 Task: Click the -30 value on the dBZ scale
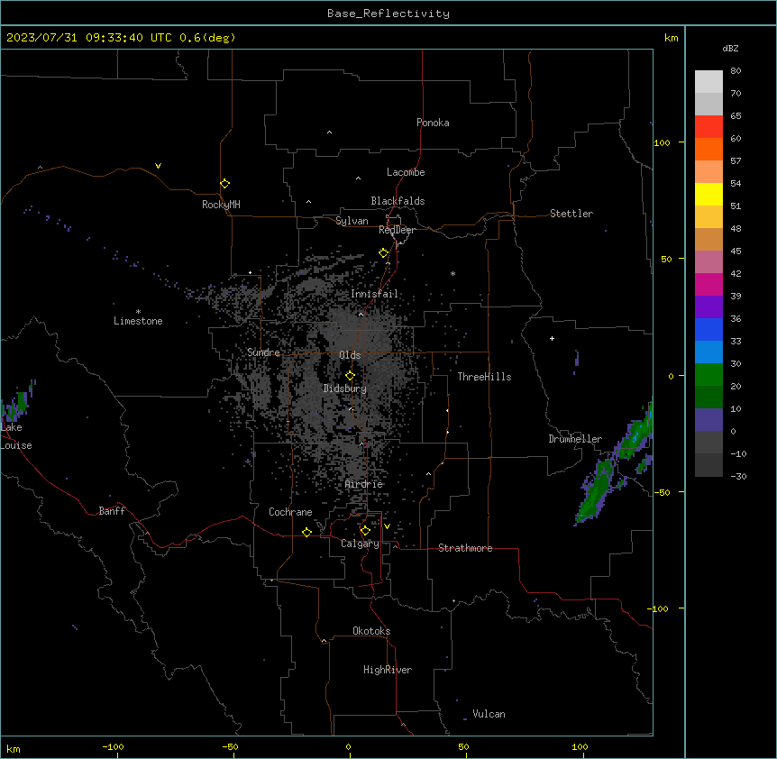click(x=738, y=476)
